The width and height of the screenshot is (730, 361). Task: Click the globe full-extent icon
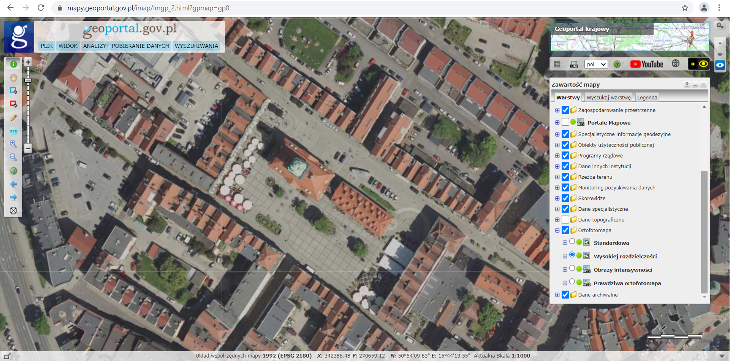[13, 171]
